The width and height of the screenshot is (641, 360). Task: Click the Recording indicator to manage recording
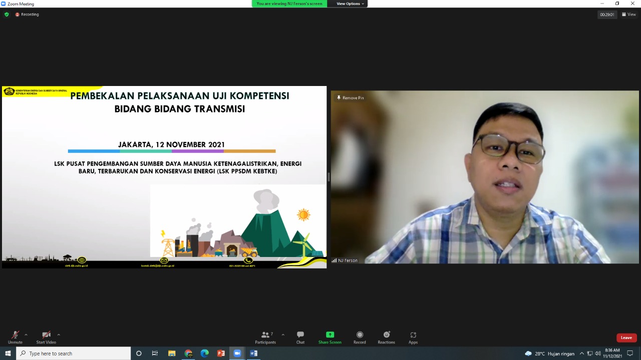coord(27,14)
